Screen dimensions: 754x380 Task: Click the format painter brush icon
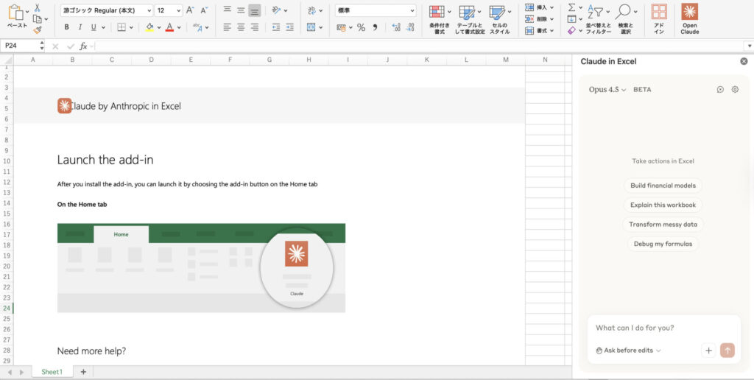(x=37, y=30)
